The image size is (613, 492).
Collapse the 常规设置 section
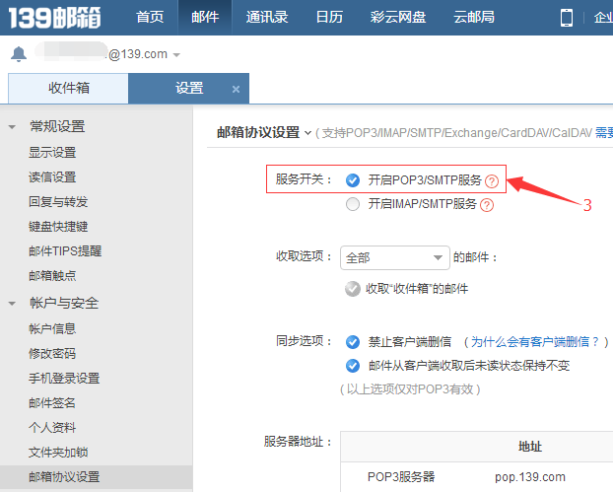pos(13,126)
